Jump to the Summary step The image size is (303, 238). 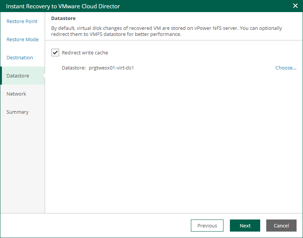click(17, 112)
